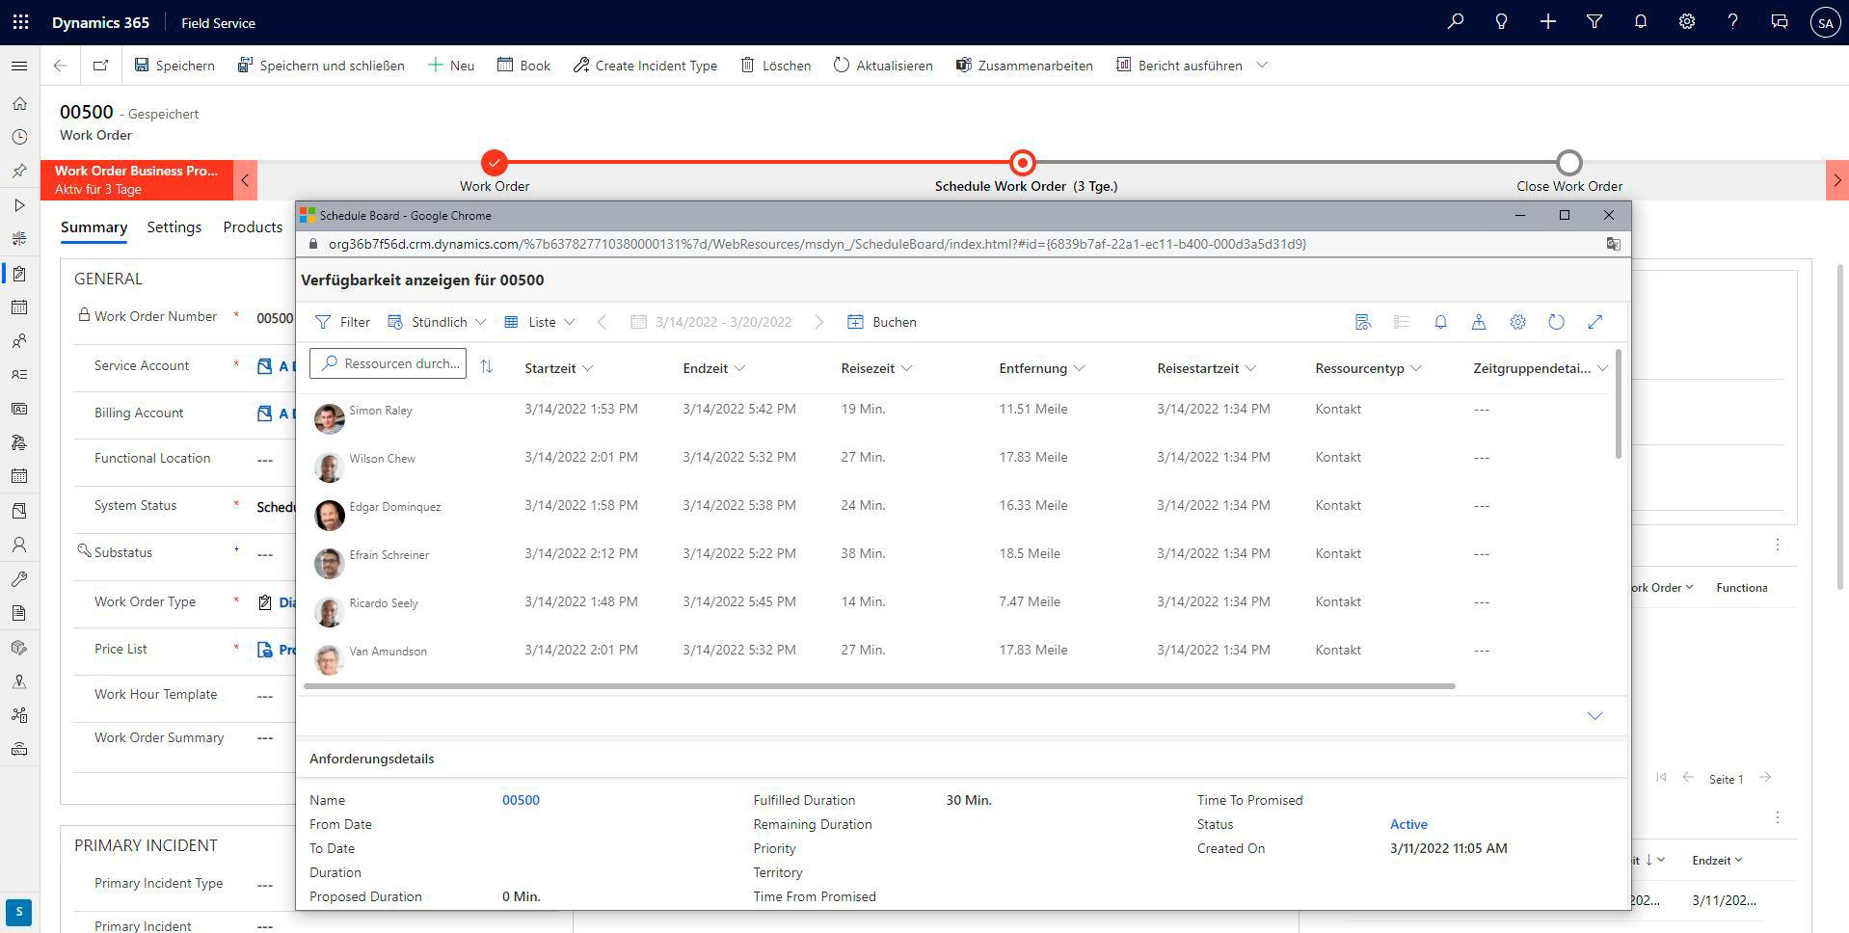
Task: Open the notifications bell in top bar
Action: [1640, 22]
